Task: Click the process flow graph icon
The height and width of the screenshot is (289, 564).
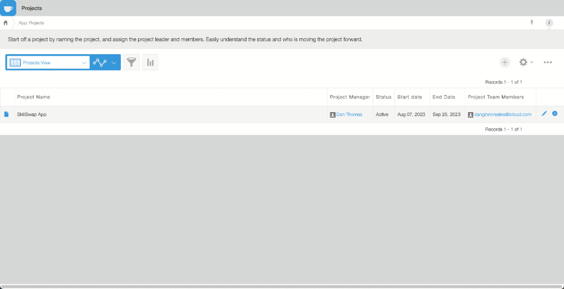Action: pos(100,63)
